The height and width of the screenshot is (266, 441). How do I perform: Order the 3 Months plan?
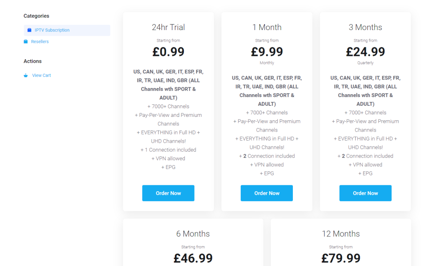pyautogui.click(x=365, y=193)
